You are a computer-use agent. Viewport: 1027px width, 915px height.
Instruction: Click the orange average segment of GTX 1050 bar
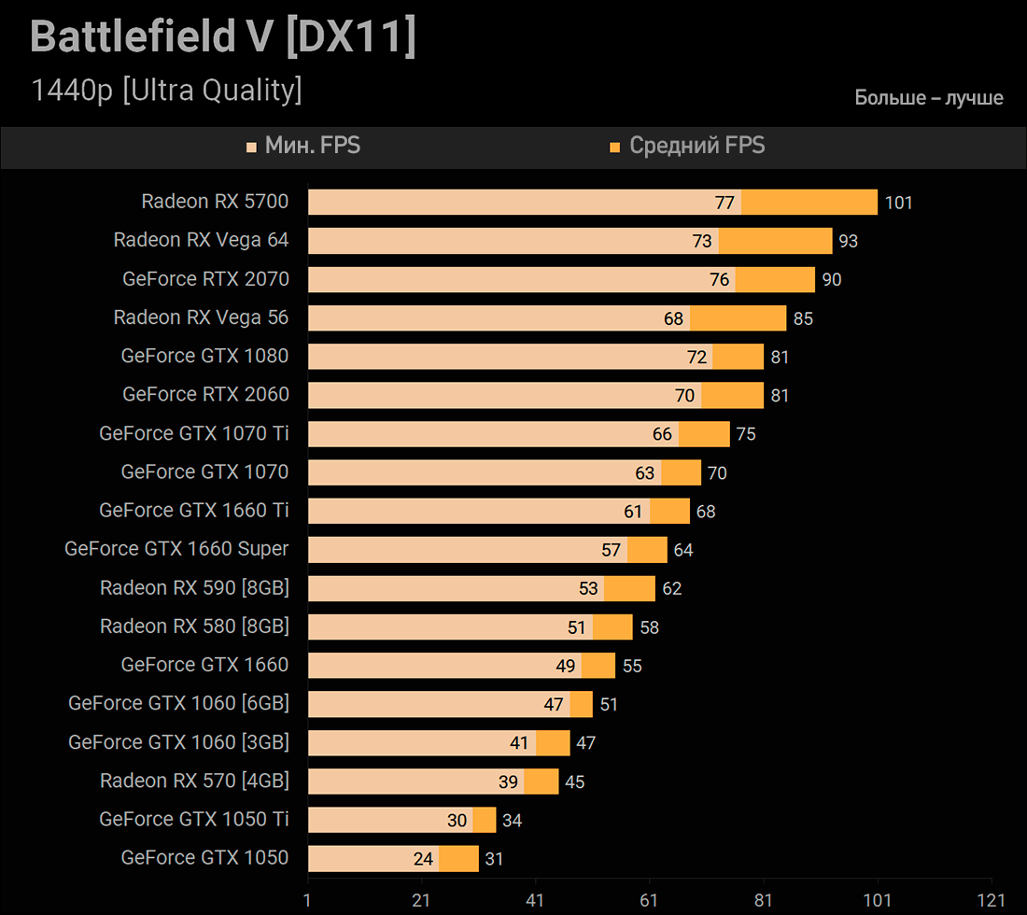459,859
